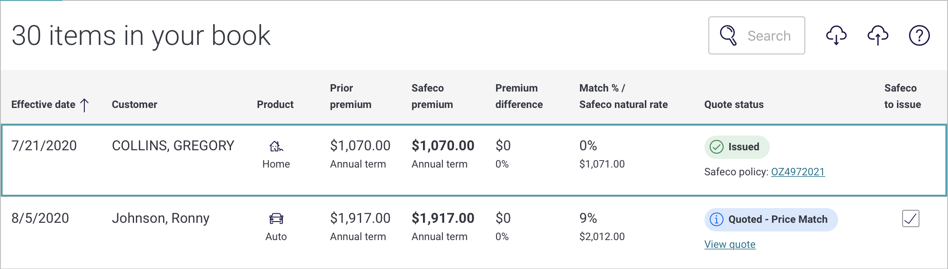Select the Johnson, Ronny customer name
This screenshot has height=269, width=948.
tap(160, 218)
